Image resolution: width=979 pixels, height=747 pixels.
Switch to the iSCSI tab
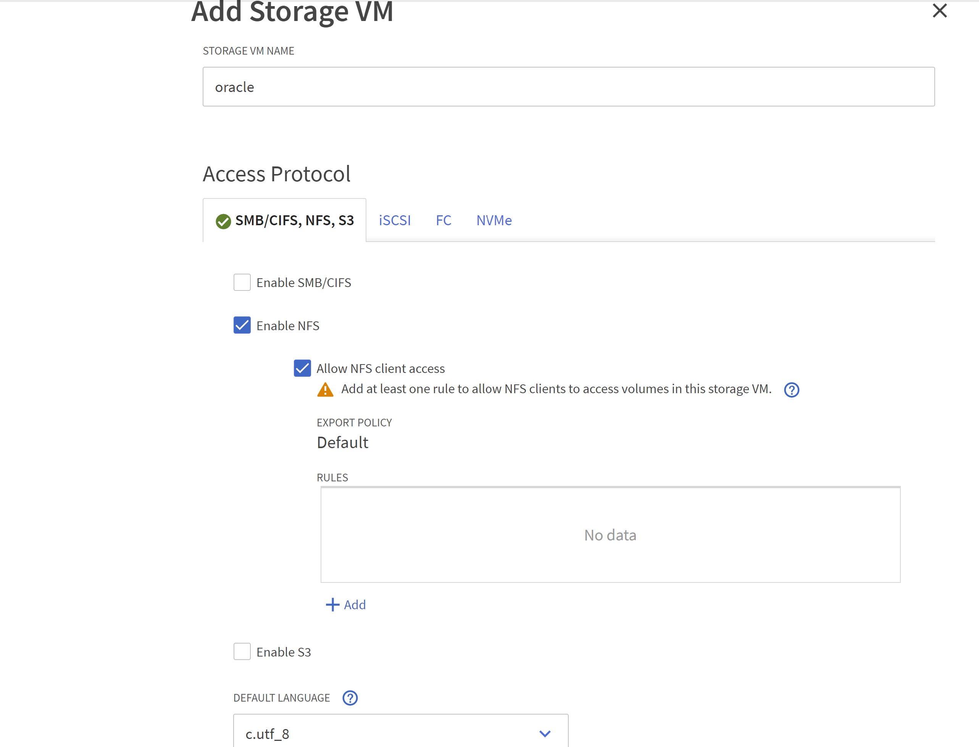[x=394, y=221]
